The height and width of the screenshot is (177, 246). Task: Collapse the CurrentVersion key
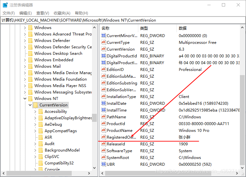[x=30, y=105]
